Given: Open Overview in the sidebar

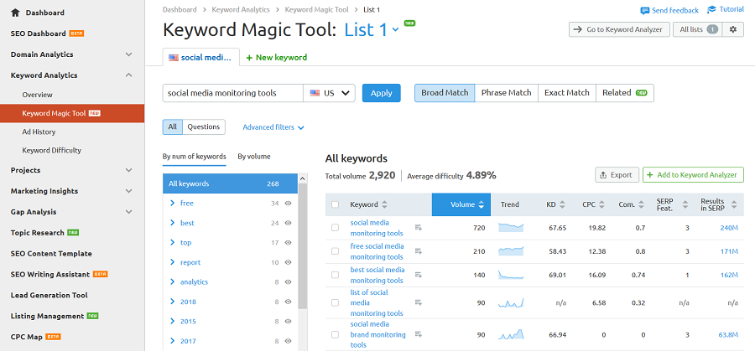Looking at the screenshot, I should click(x=37, y=95).
